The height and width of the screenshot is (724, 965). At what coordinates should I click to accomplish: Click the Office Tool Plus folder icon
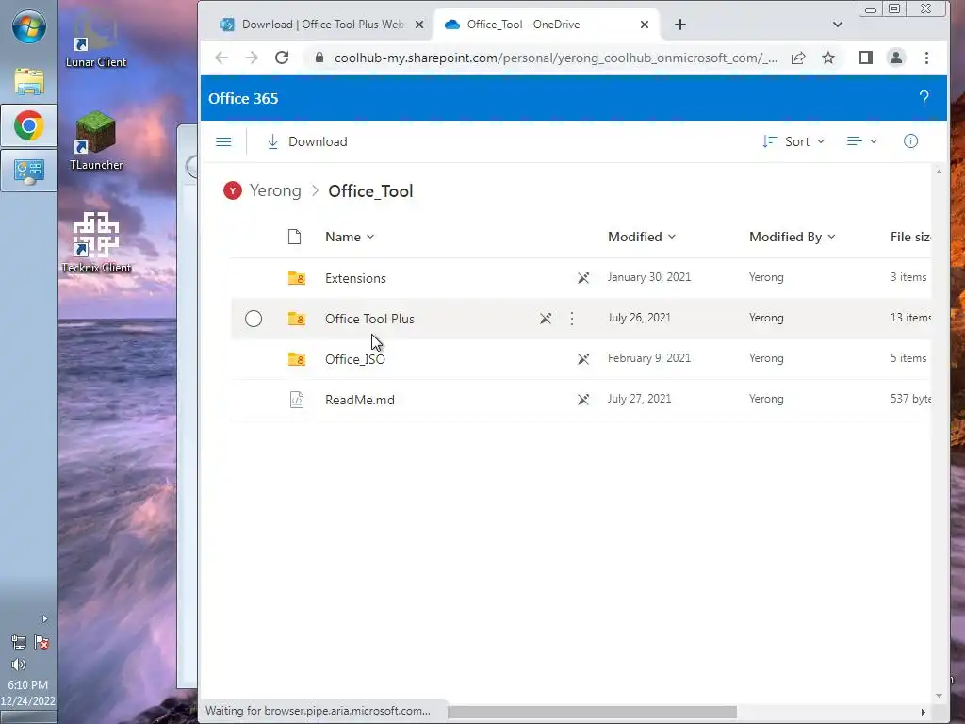[297, 319]
